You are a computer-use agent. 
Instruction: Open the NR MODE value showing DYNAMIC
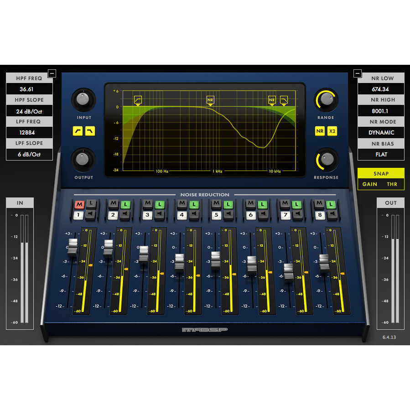tap(381, 133)
